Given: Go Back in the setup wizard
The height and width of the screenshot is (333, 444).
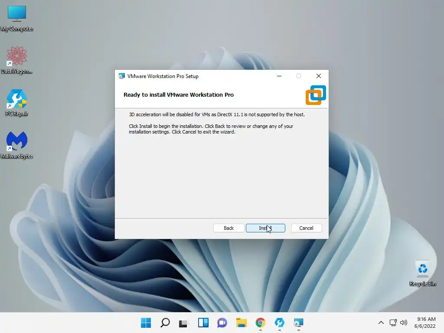Looking at the screenshot, I should (229, 228).
